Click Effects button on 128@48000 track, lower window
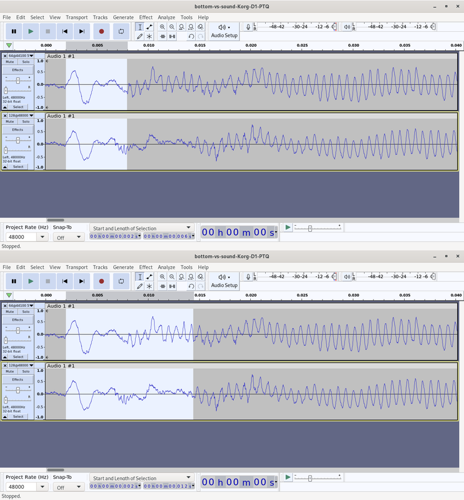Viewport: 464px width, 500px height. click(x=18, y=379)
